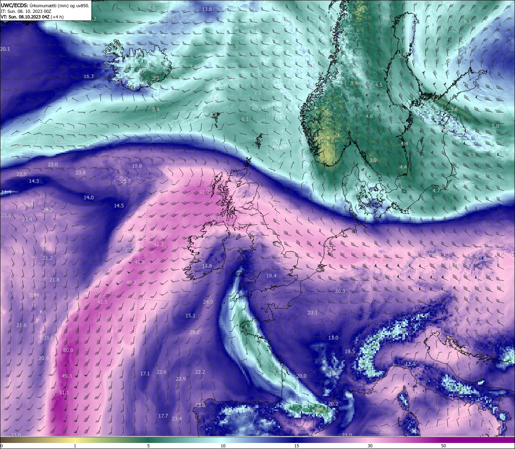515x449 pixels.
Task: Select the 16.3 value west of Iceland
Action: (x=89, y=77)
